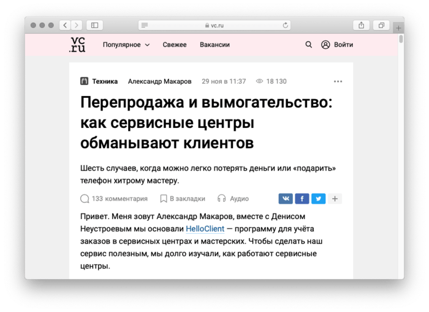Open the article three-dots options menu
This screenshot has width=429, height=312.
click(338, 81)
